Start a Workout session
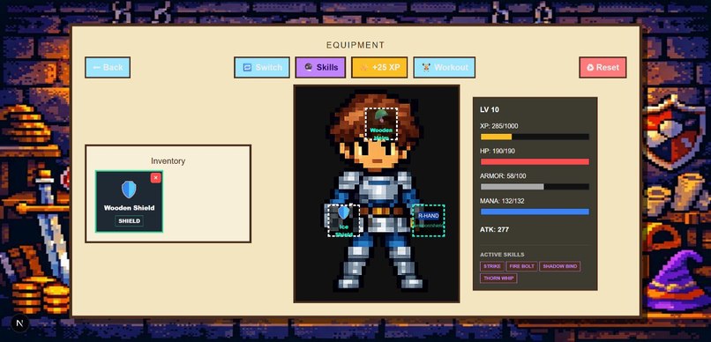711x342 pixels. 445,68
